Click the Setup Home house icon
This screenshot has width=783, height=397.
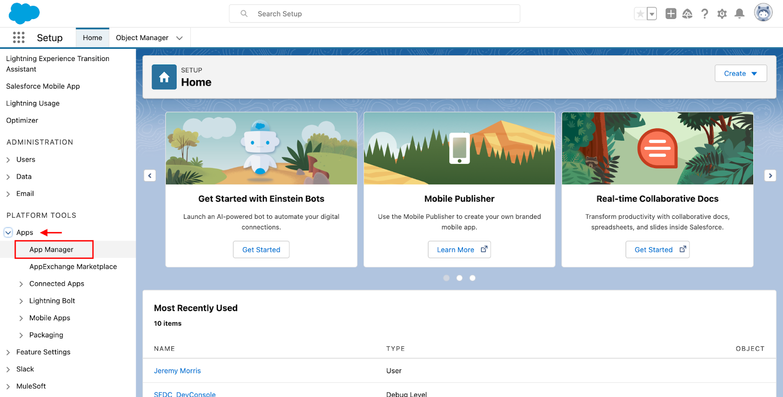click(164, 77)
